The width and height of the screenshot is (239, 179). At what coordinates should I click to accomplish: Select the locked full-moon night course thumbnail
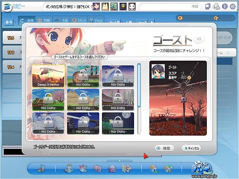coord(118,123)
